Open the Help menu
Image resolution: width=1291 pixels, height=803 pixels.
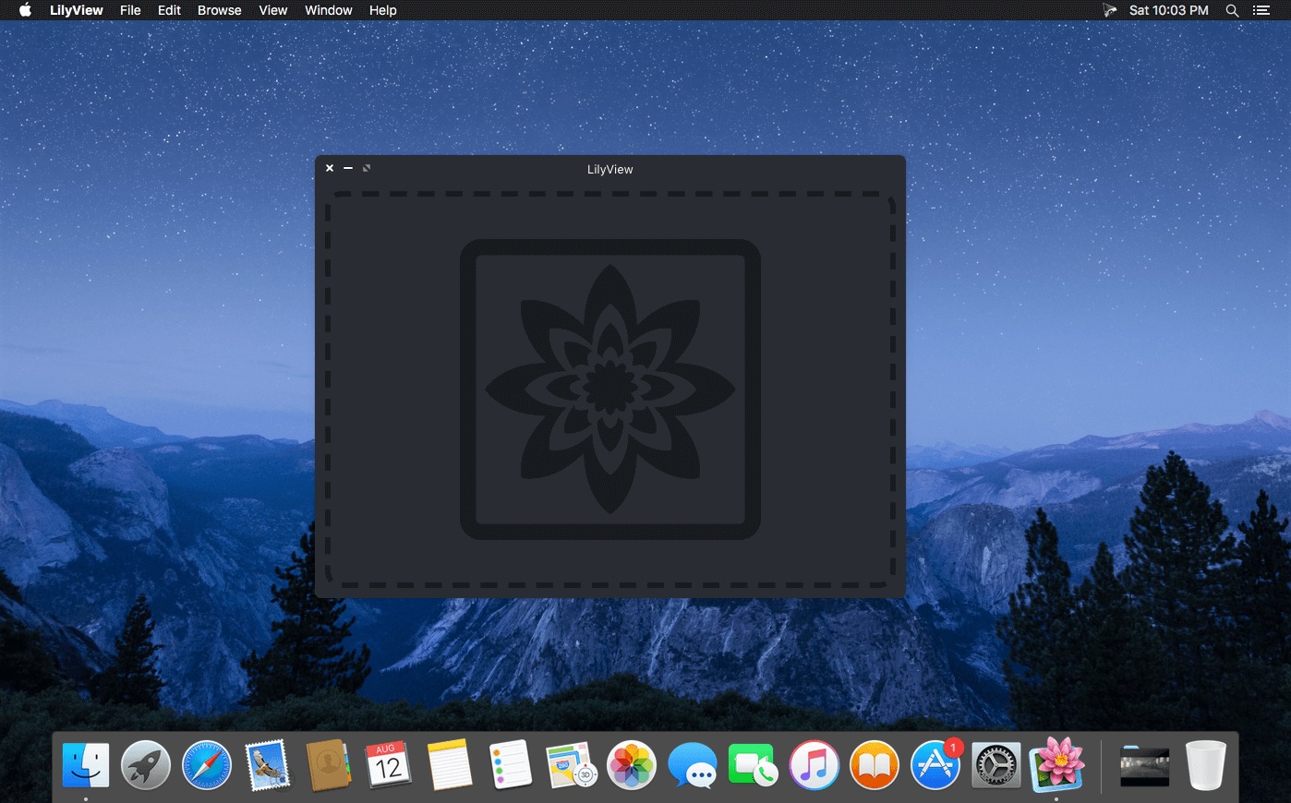(382, 10)
